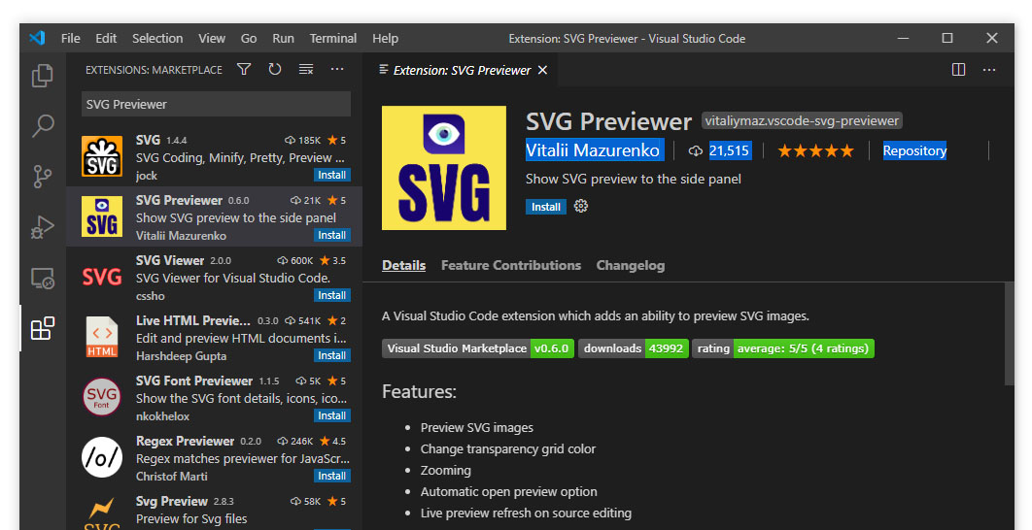The image size is (1032, 530).
Task: Open the Edit menu
Action: pyautogui.click(x=106, y=38)
